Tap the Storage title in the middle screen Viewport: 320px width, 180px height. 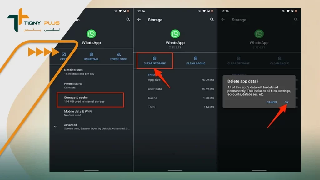click(155, 20)
